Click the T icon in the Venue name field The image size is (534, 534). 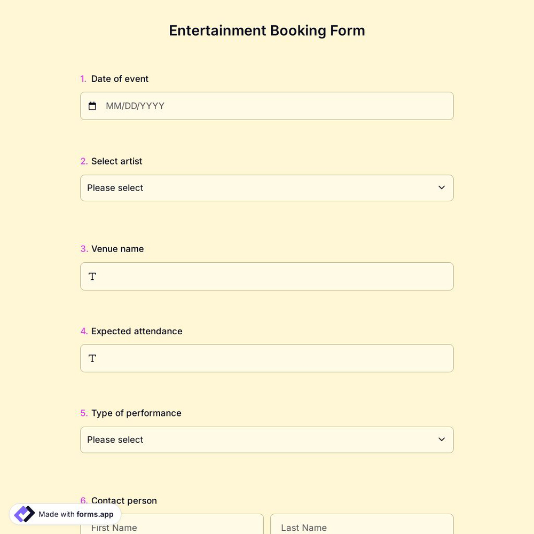(x=92, y=276)
